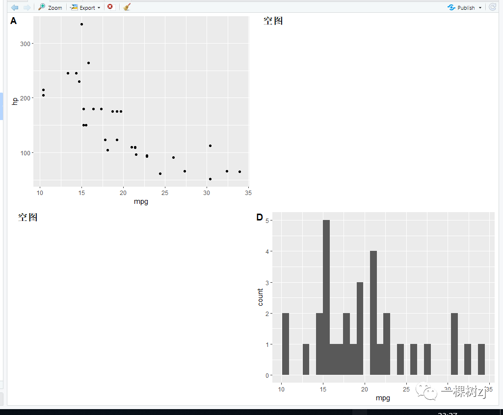The height and width of the screenshot is (415, 503).
Task: Expand the Publish dropdown arrow
Action: pyautogui.click(x=480, y=8)
